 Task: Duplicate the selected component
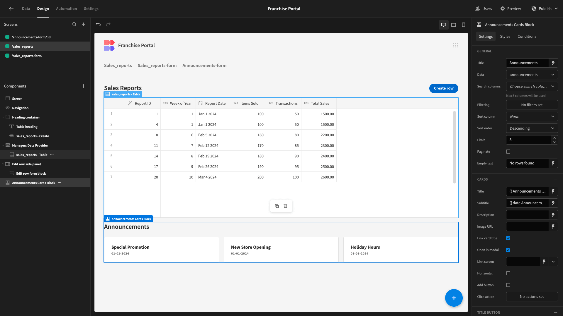point(277,206)
